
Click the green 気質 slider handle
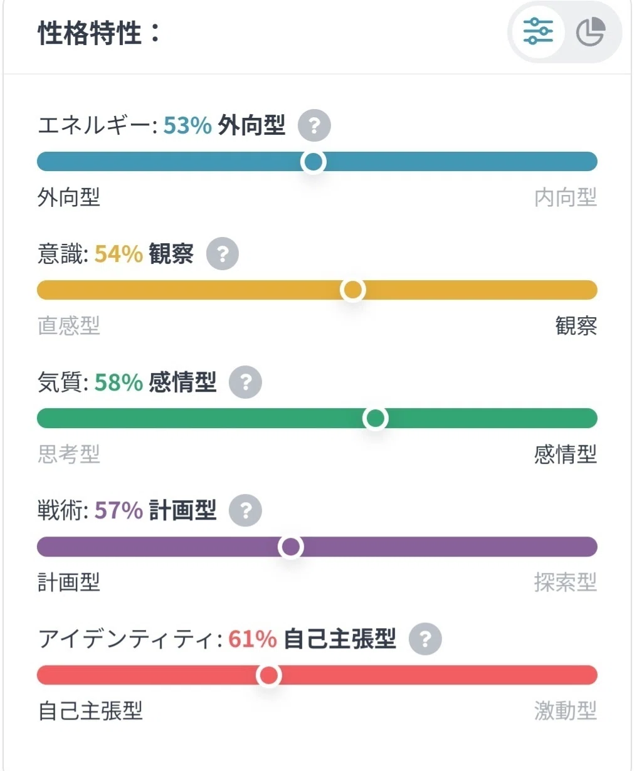pyautogui.click(x=375, y=418)
